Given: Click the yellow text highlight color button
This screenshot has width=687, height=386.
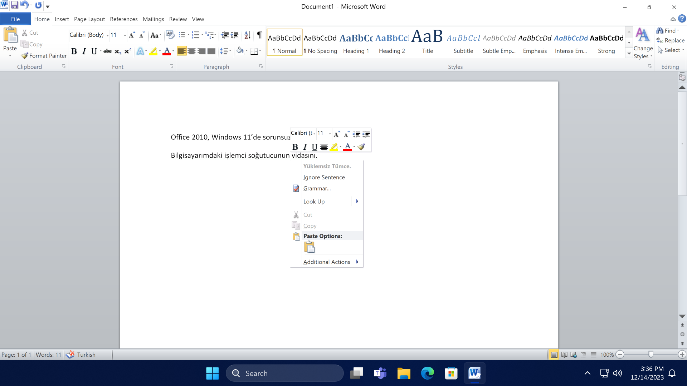Looking at the screenshot, I should tap(153, 51).
